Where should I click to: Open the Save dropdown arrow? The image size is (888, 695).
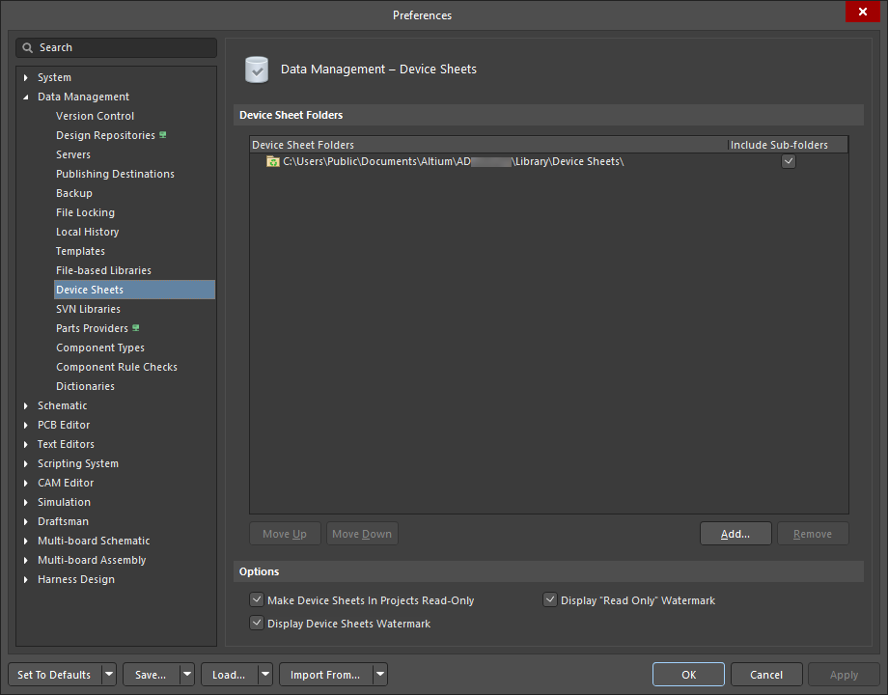(x=187, y=675)
